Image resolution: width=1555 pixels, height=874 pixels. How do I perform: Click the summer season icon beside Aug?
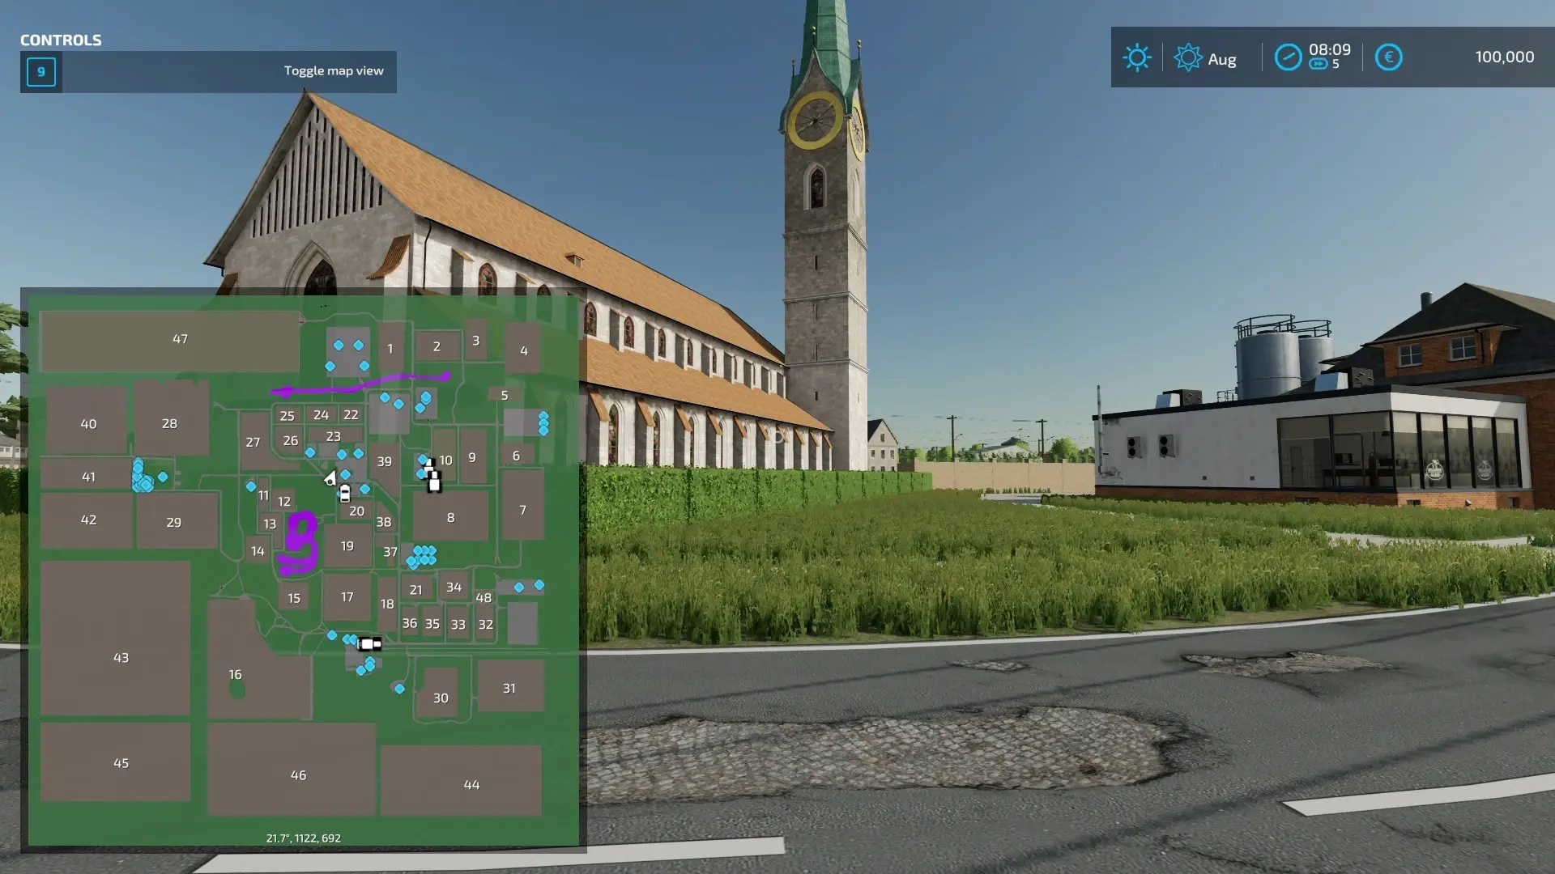tap(1187, 57)
